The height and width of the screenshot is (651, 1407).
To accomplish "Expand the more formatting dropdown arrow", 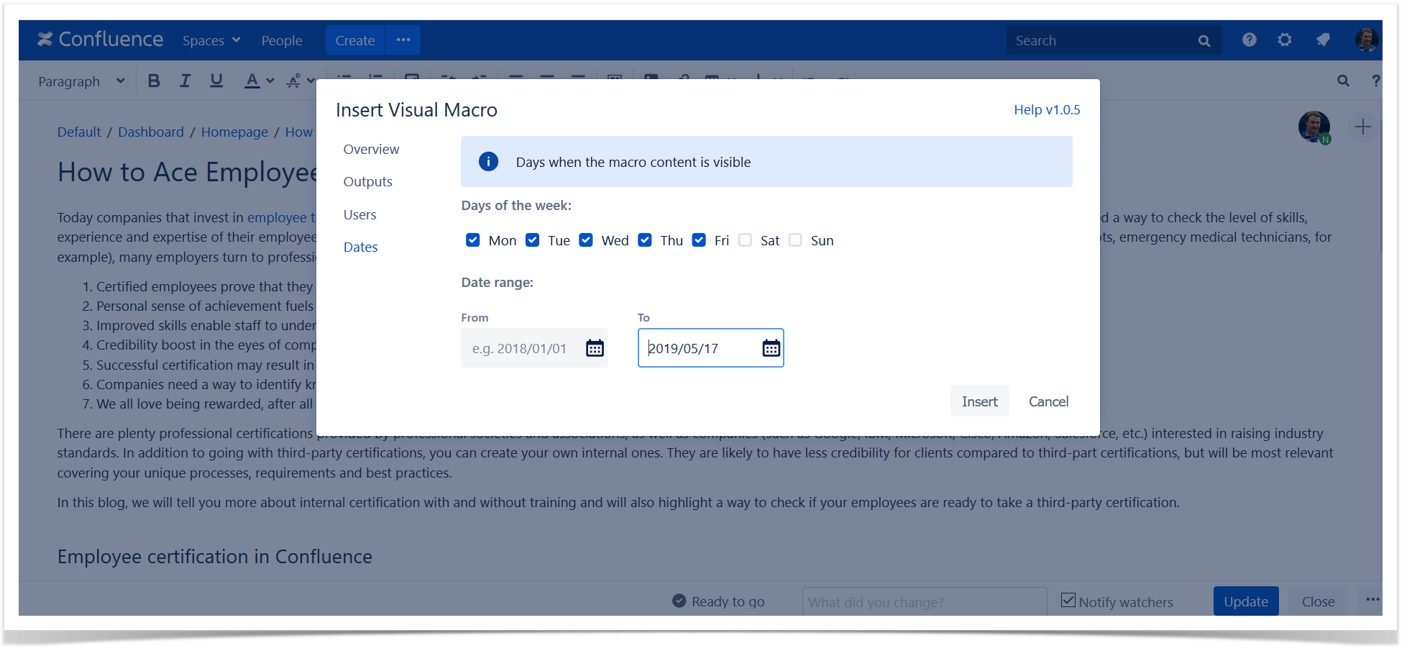I will pos(311,81).
